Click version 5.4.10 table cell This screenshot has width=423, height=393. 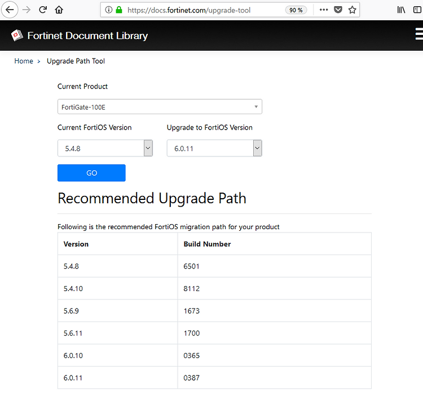[118, 288]
